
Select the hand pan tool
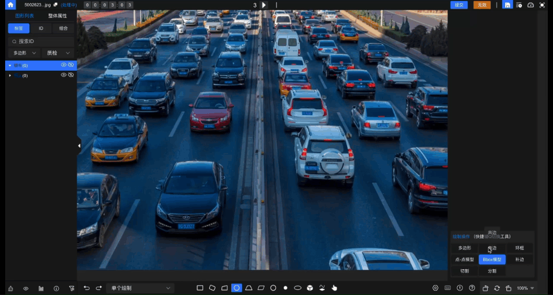(x=334, y=288)
